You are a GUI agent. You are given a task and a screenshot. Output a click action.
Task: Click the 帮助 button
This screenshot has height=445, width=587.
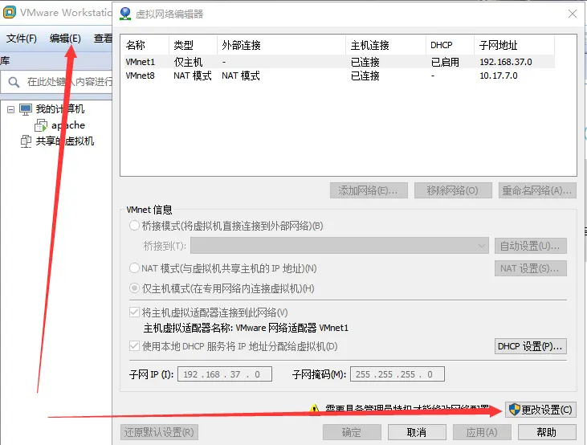click(x=547, y=432)
